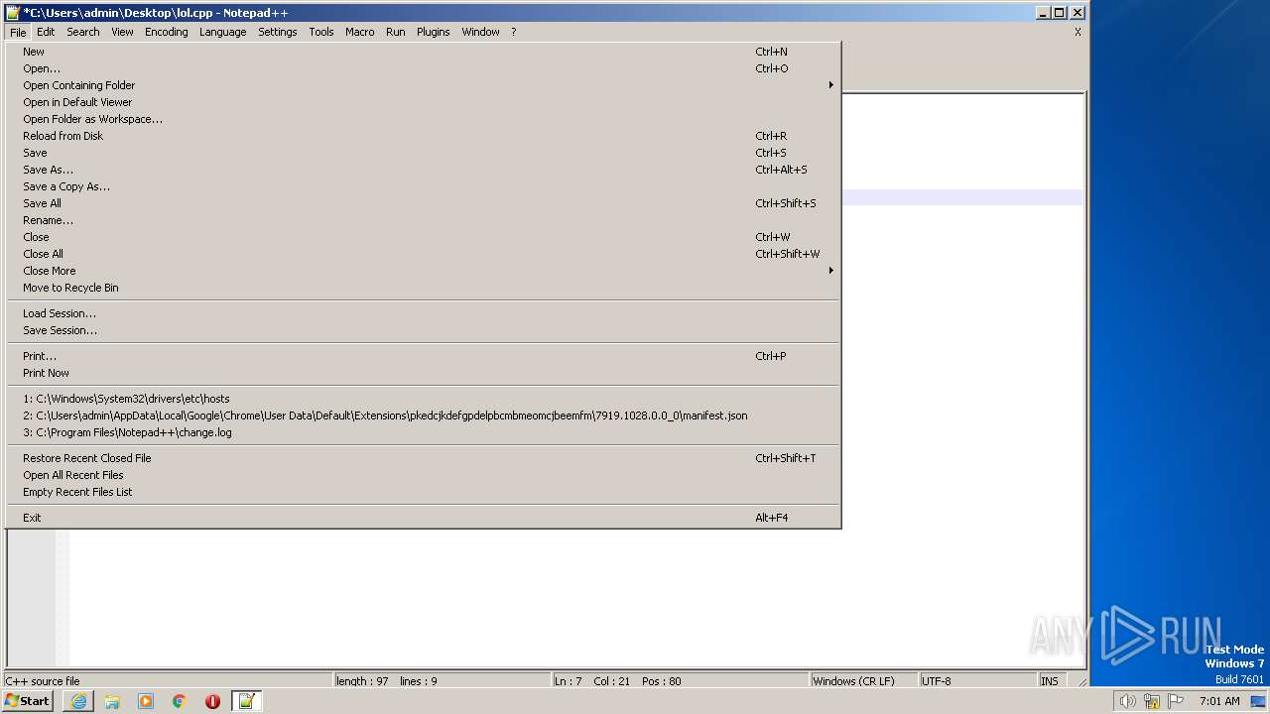
Task: Select Open All Recent Files
Action: (x=424, y=475)
